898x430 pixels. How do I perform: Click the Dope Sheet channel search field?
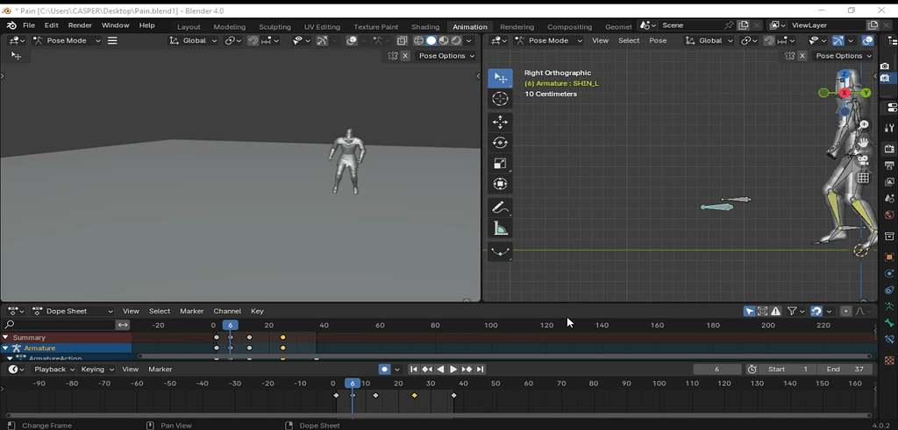point(59,325)
